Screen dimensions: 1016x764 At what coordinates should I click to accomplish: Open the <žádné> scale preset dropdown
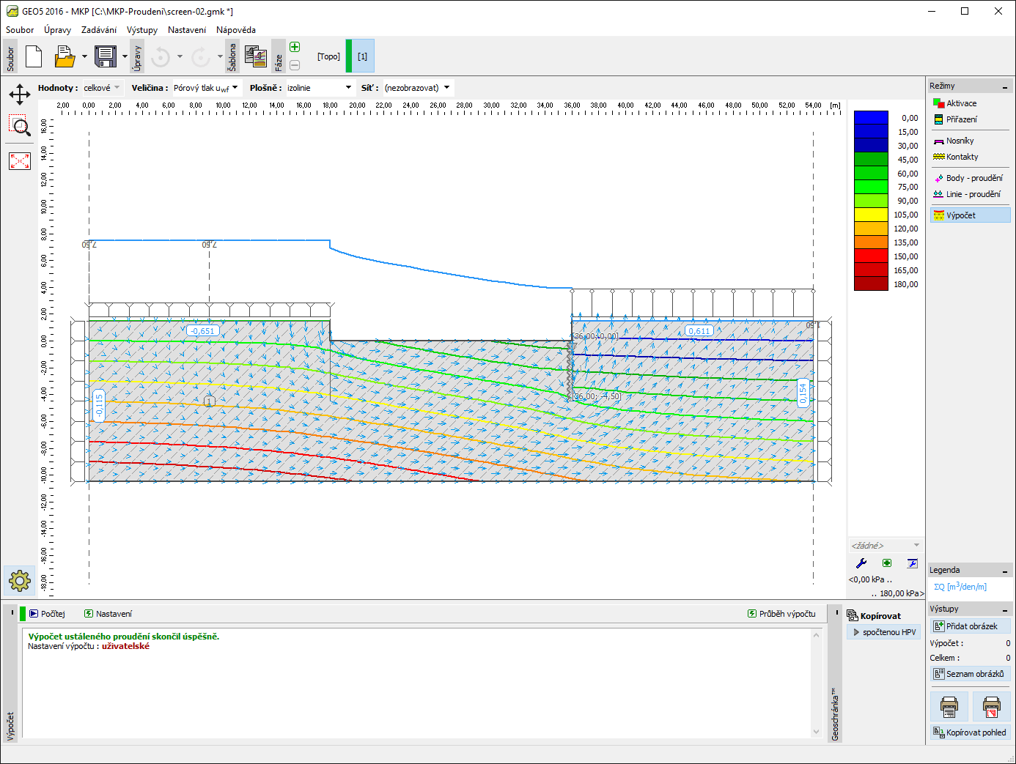(x=885, y=546)
